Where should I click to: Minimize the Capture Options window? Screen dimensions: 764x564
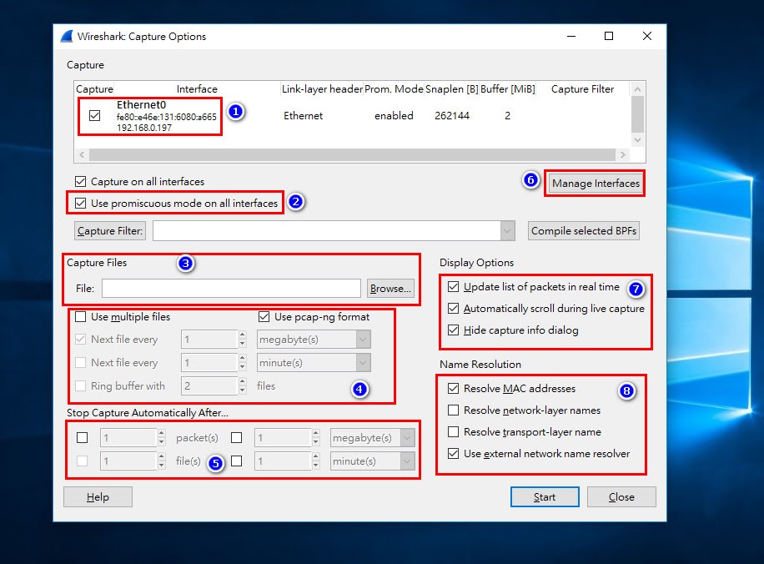[x=571, y=36]
